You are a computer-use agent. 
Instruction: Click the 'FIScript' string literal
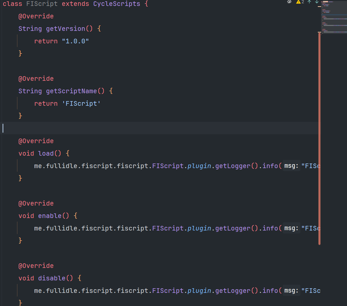81,103
